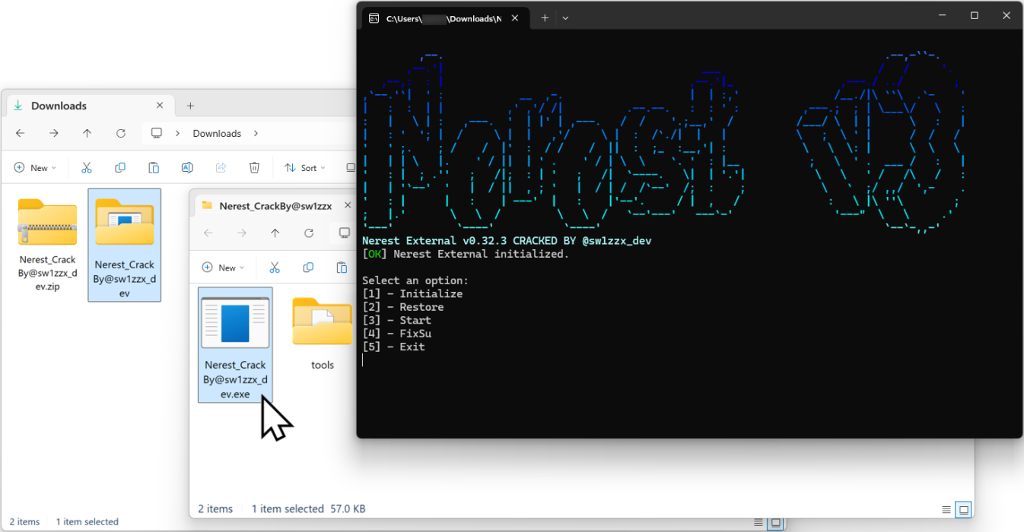
Task: Open the Sort dropdown menu
Action: [304, 167]
